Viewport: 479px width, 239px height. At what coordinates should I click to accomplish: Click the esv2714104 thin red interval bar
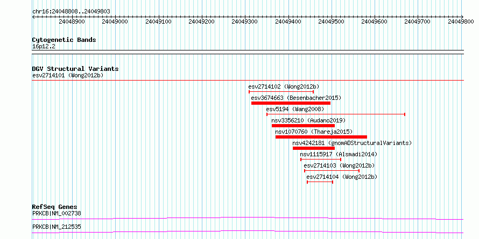[x=320, y=182]
